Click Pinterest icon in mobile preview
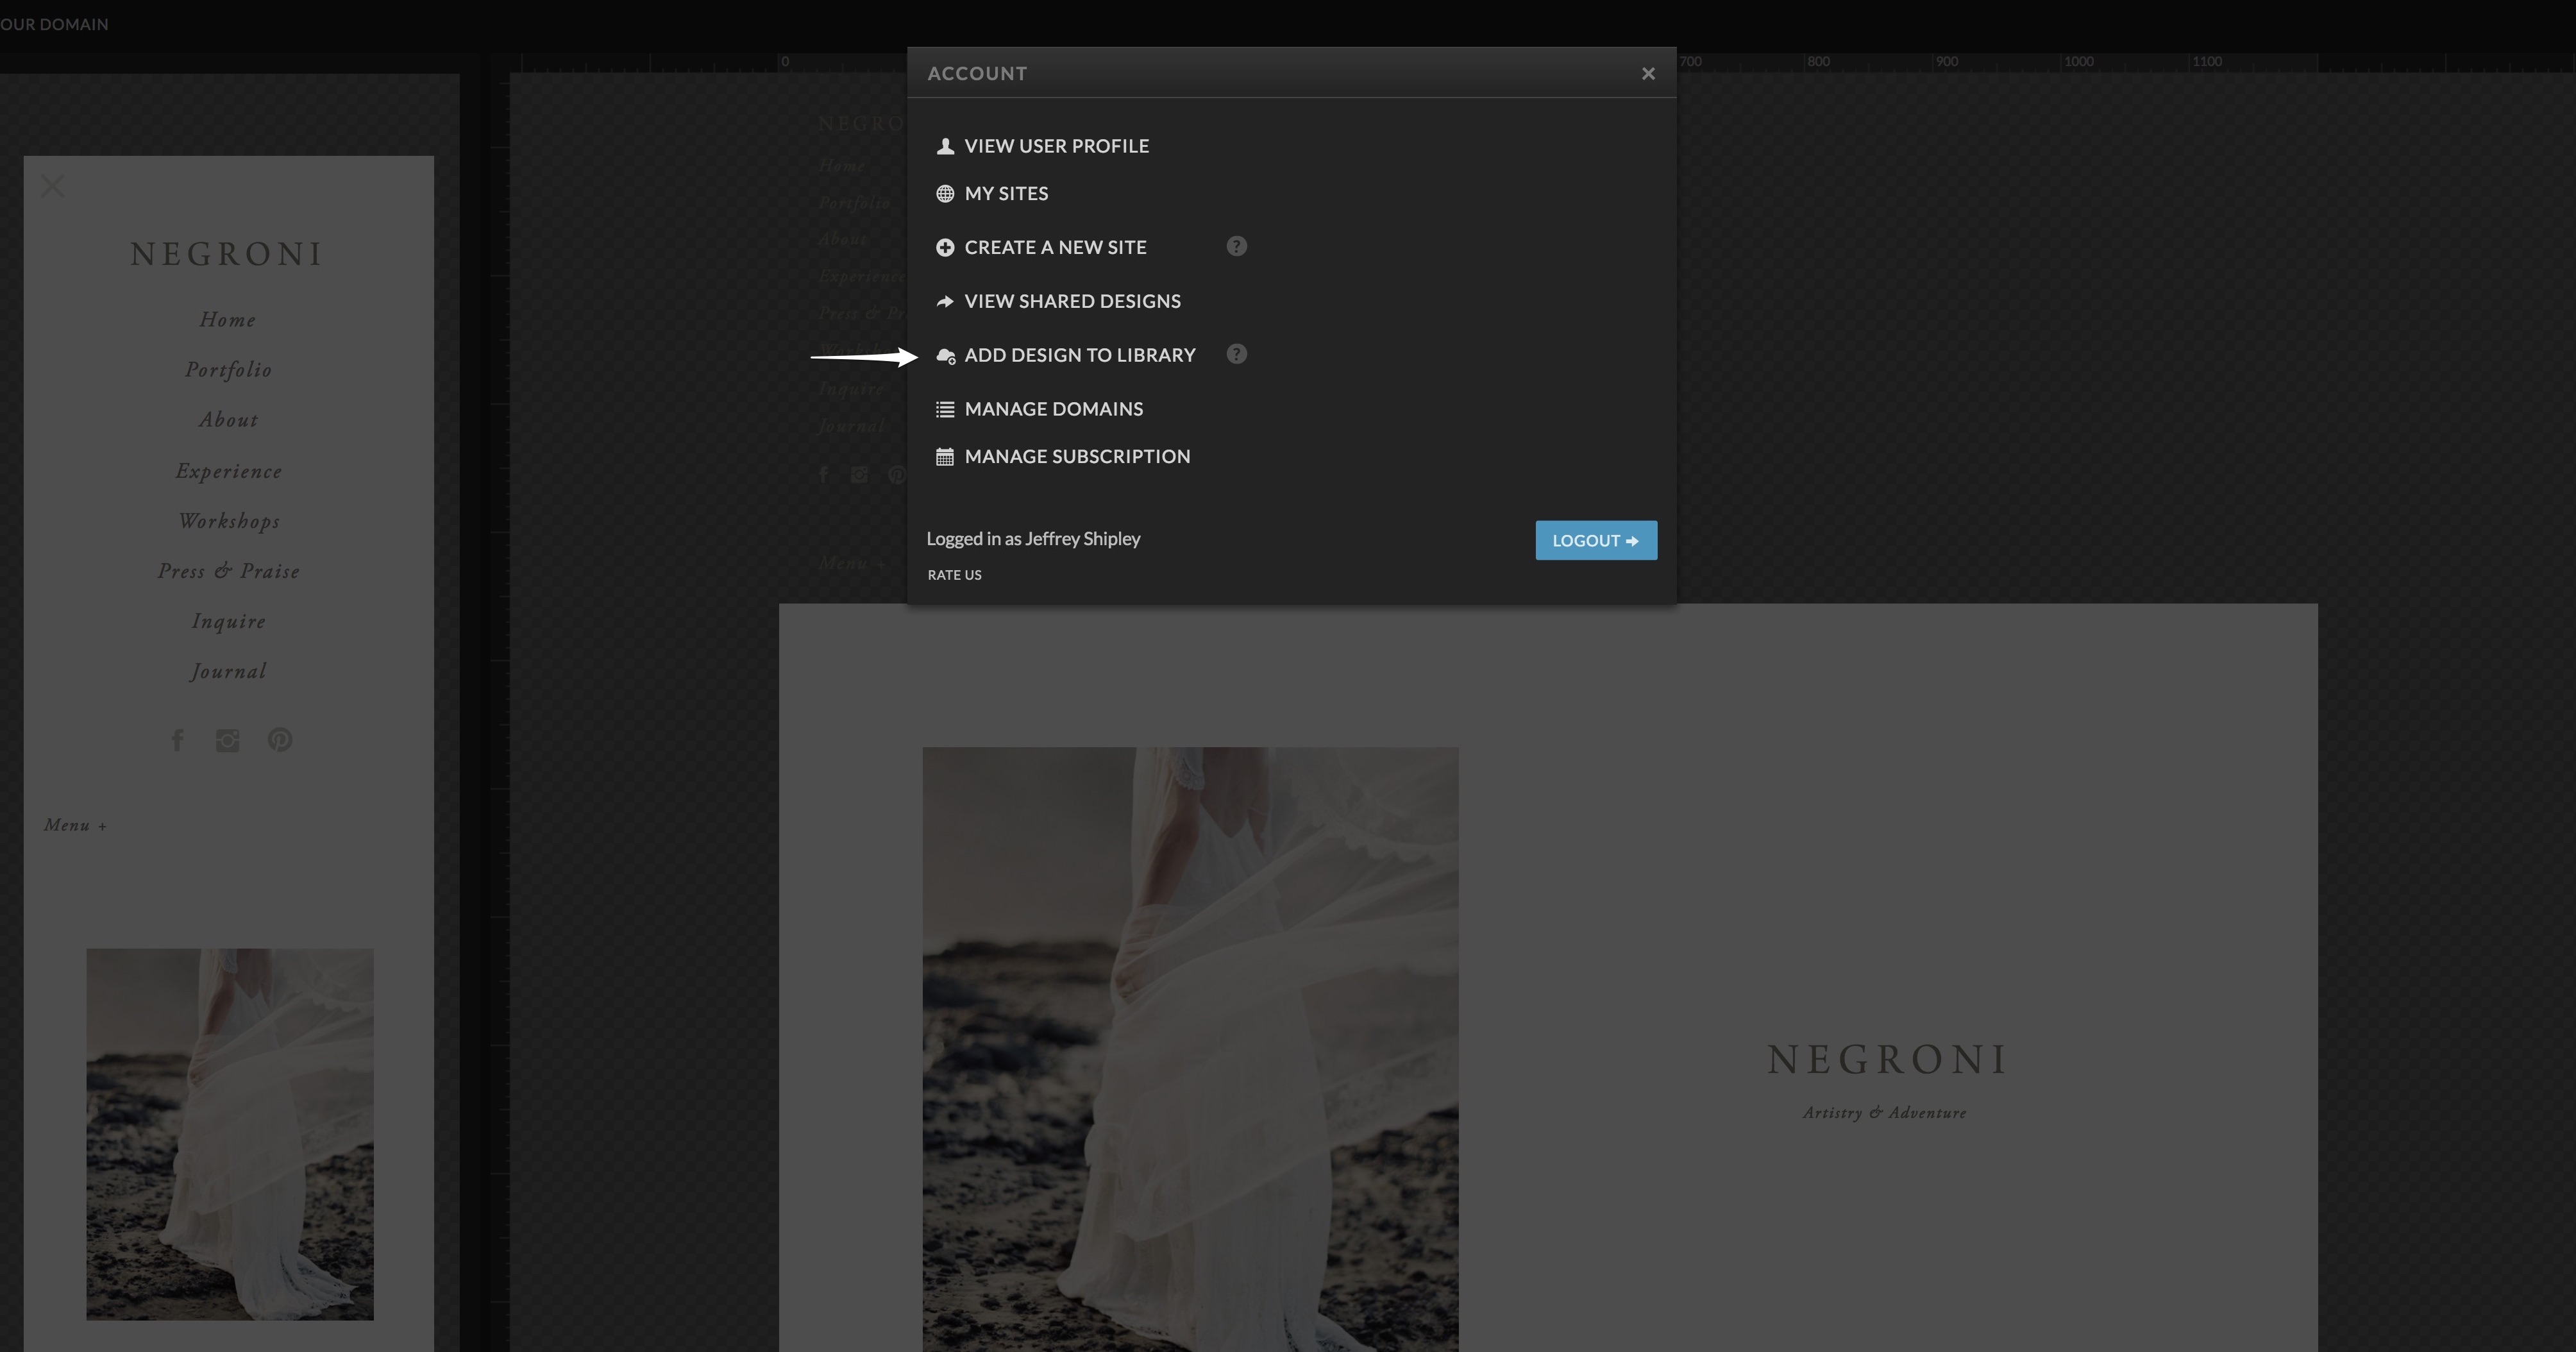 [x=280, y=740]
